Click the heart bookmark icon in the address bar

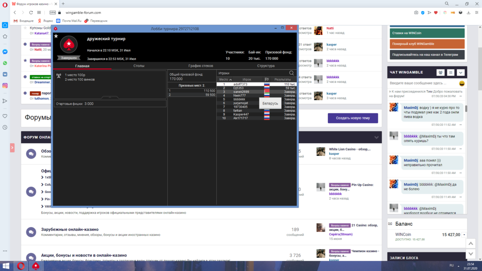click(x=436, y=13)
